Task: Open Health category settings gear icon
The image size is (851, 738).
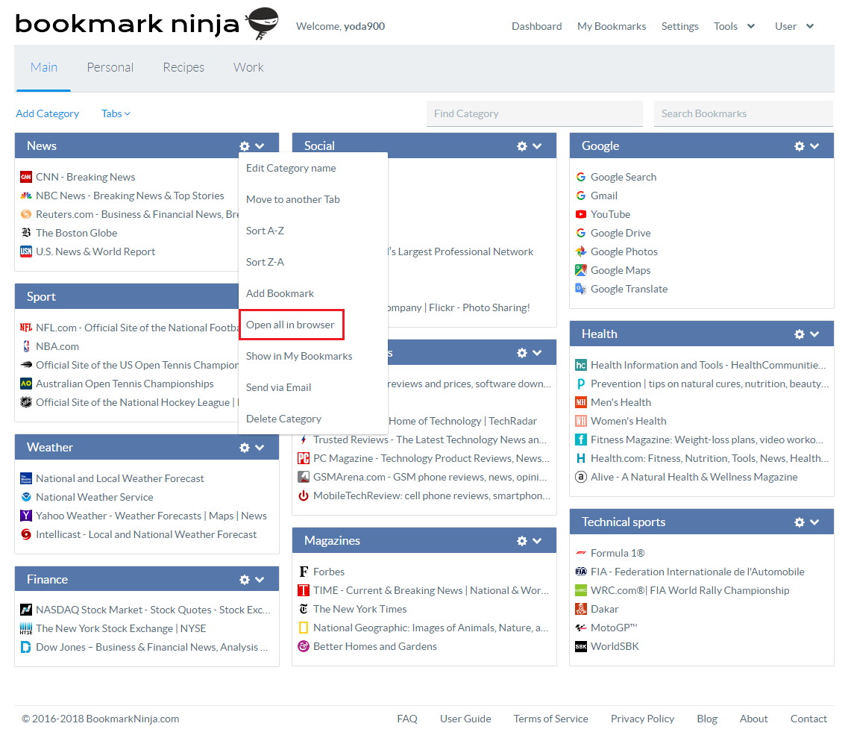Action: coord(799,334)
